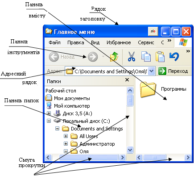Image resolution: width=194 pixels, height=176 pixels.
Task: Click the Главное меню window title
Action: pos(74,32)
